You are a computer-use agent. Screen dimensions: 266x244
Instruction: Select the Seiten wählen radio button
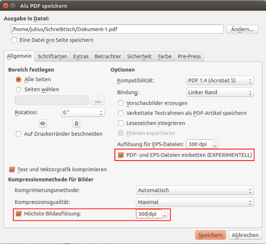pos(19,89)
